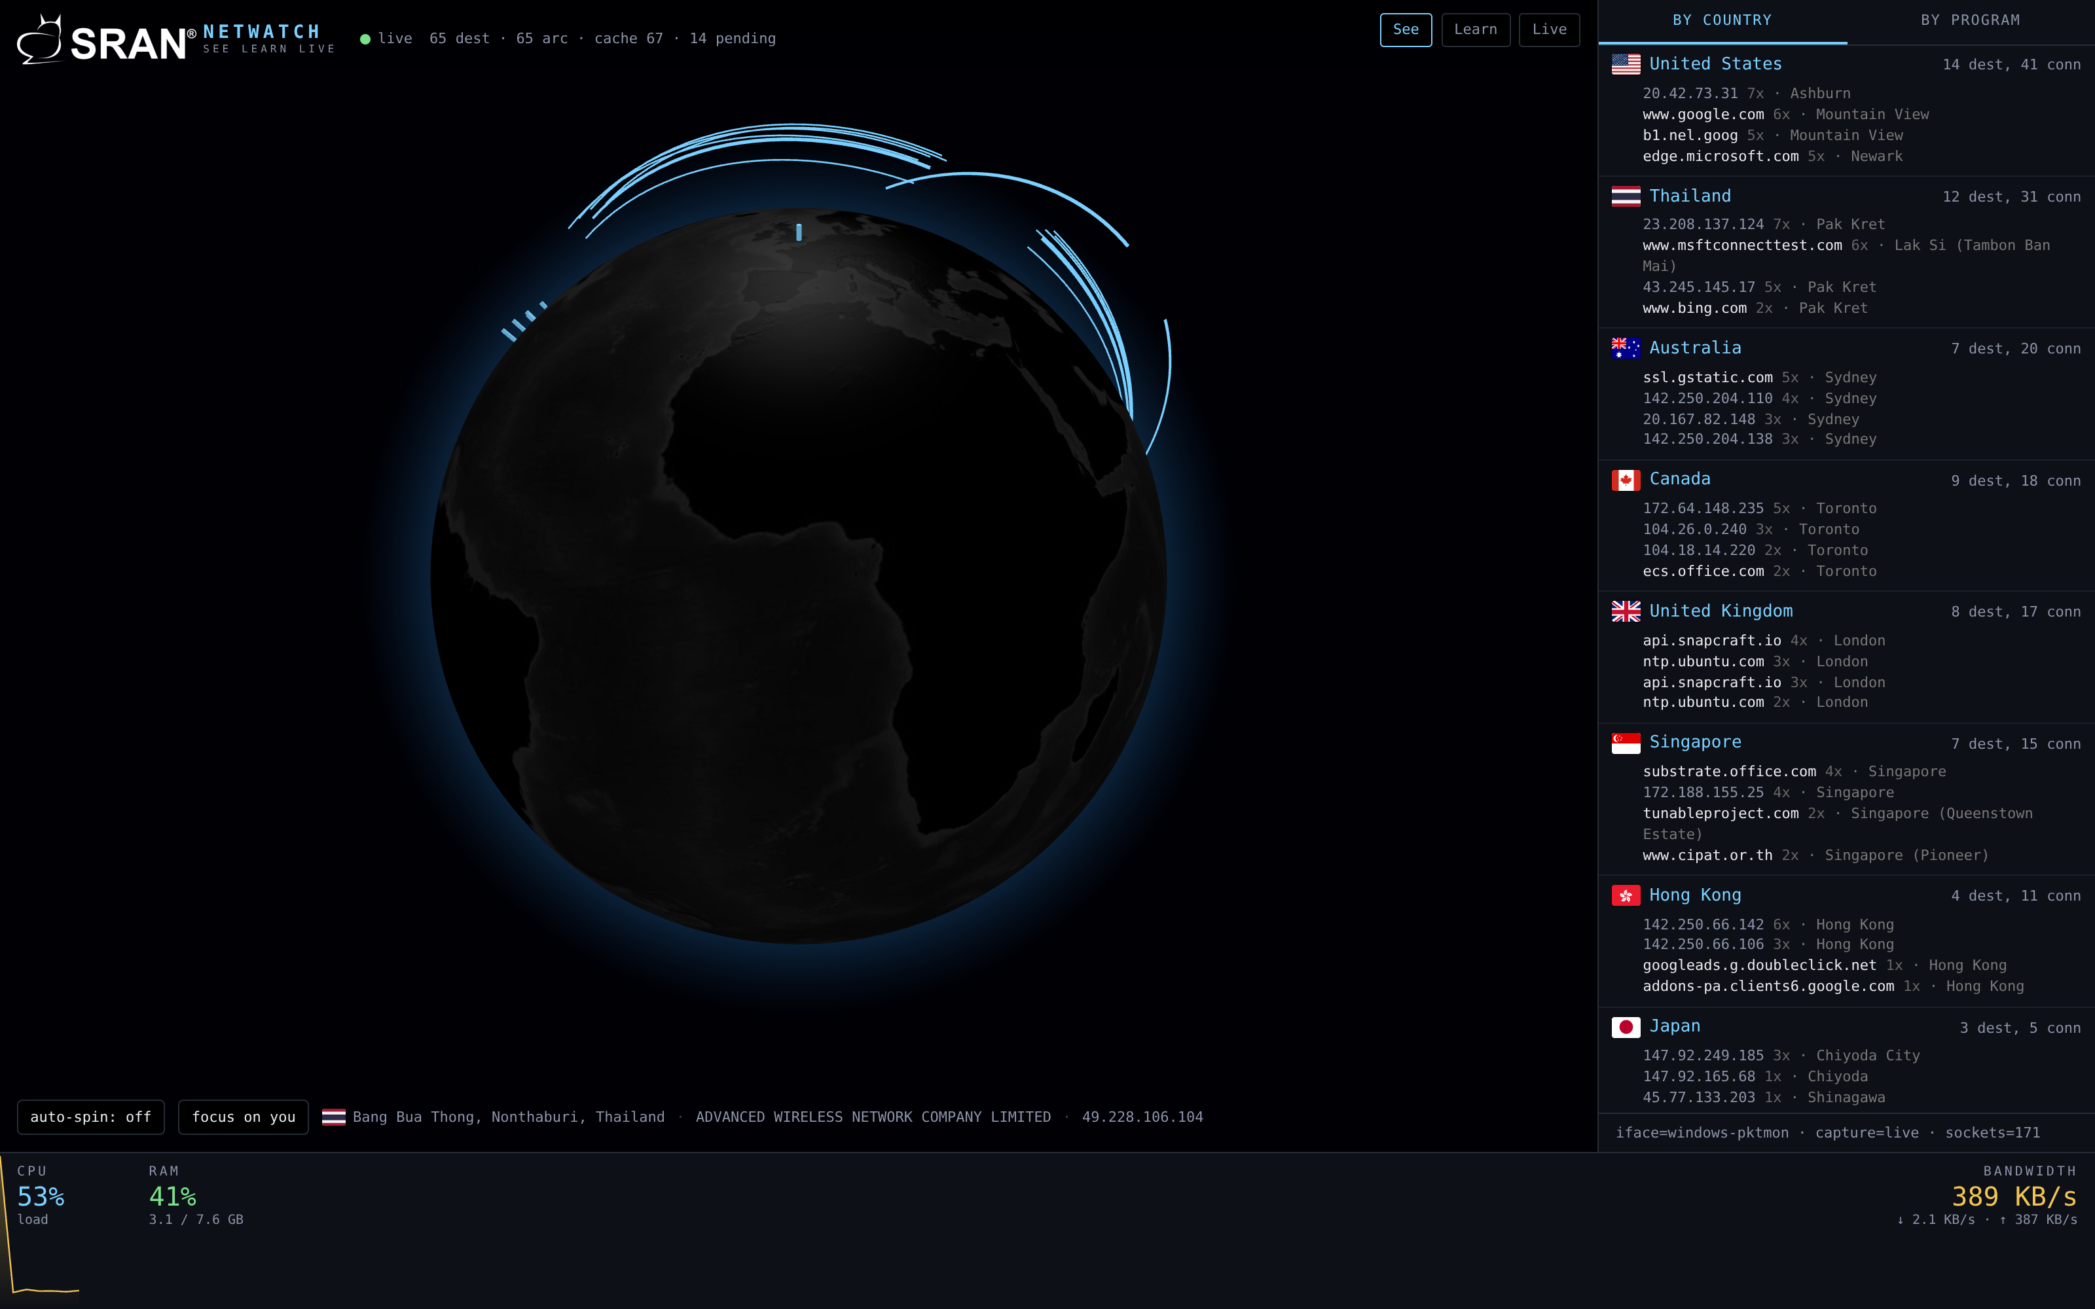Select the edge.microsoft.com Newark entry
The height and width of the screenshot is (1309, 2095).
point(1772,156)
